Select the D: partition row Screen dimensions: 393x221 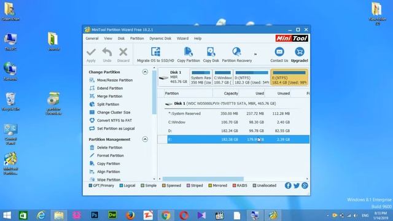(233, 131)
